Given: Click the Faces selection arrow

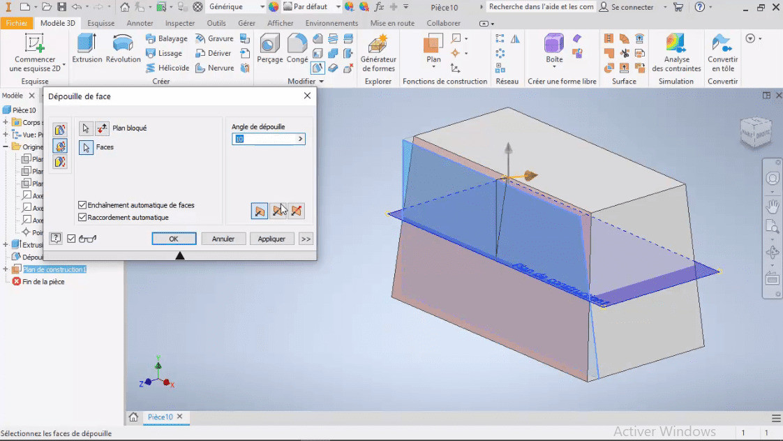Looking at the screenshot, I should point(86,147).
